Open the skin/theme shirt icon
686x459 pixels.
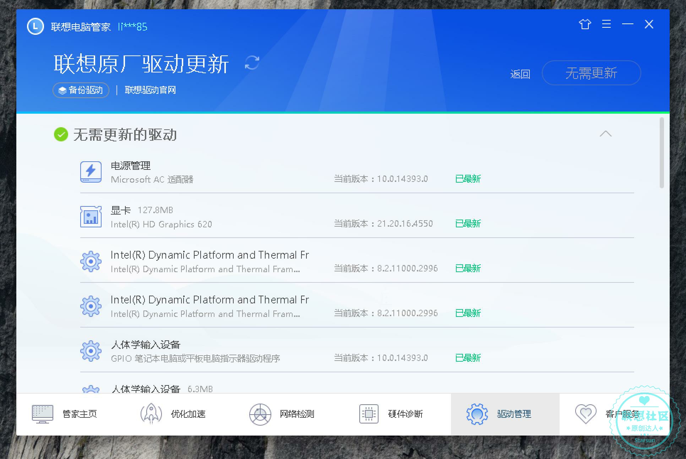click(x=585, y=24)
